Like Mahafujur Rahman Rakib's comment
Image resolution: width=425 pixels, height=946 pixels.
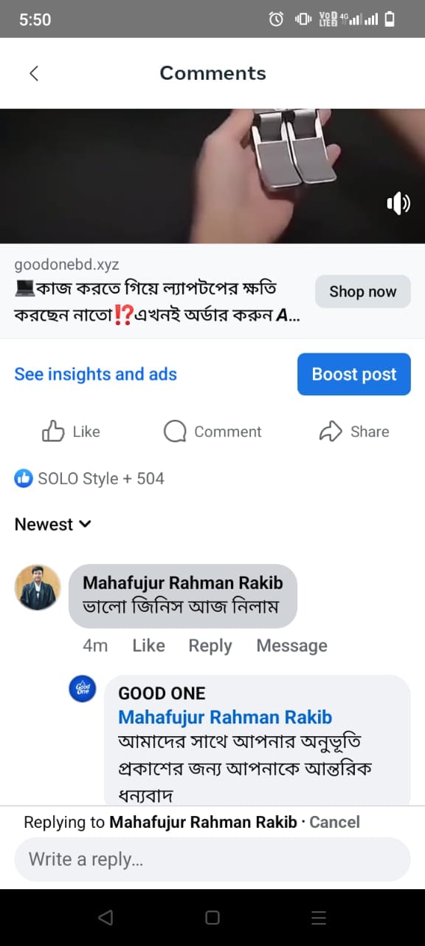(x=148, y=645)
